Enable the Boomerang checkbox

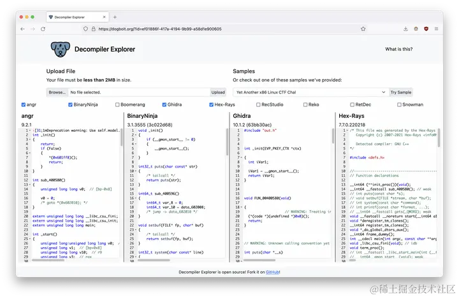117,104
